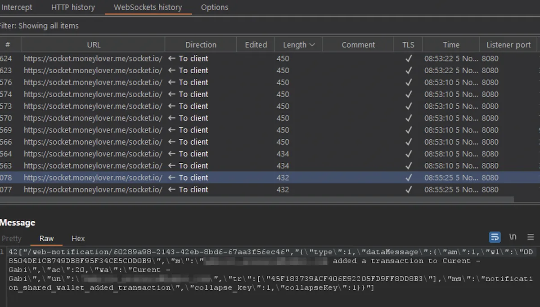Screen dimensions: 540x307
Task: Select the Raw view tab
Action: 46,238
